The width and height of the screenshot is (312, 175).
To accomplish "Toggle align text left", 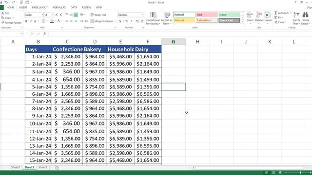I will coord(67,21).
